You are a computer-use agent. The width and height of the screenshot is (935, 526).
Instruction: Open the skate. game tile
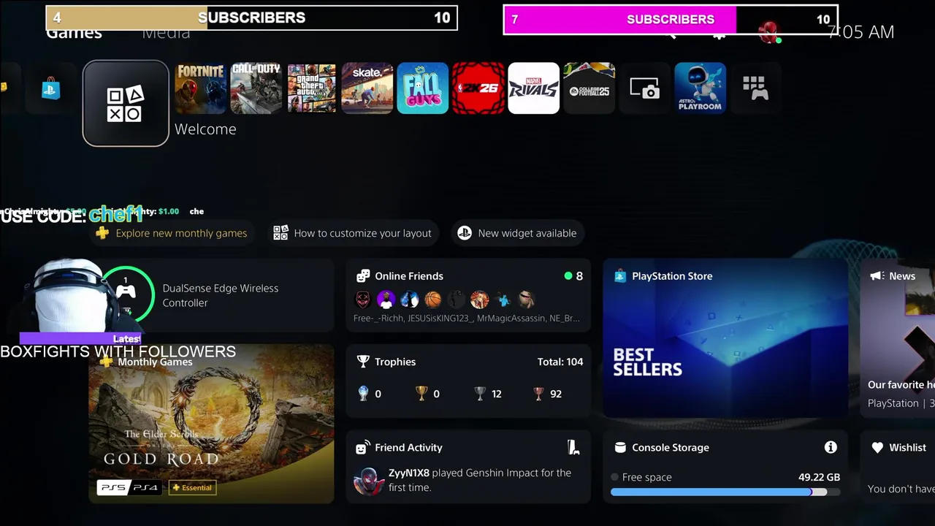367,88
